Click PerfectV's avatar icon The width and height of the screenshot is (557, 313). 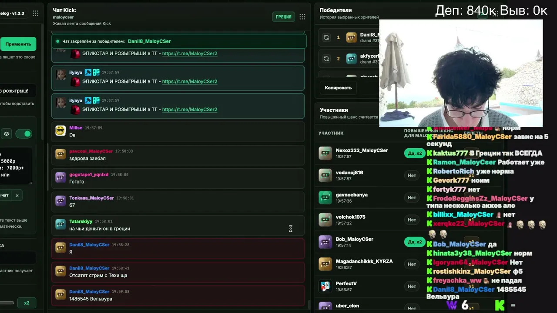[x=325, y=286]
